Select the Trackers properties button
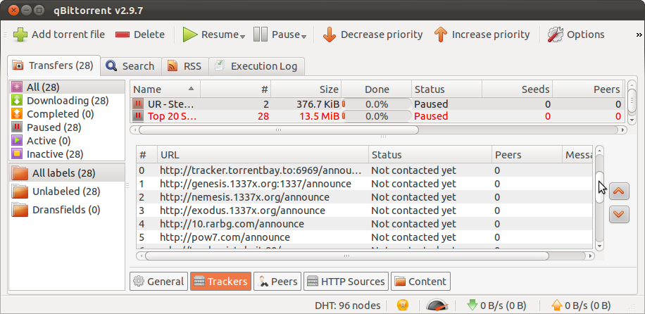The height and width of the screenshot is (314, 645). point(220,282)
